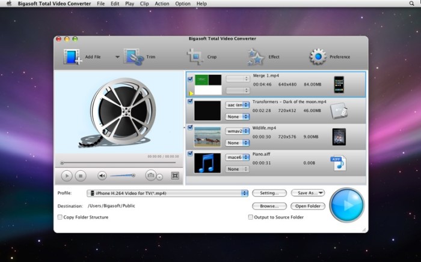The height and width of the screenshot is (262, 421).
Task: Adjust the volume slider
Action: (123, 176)
